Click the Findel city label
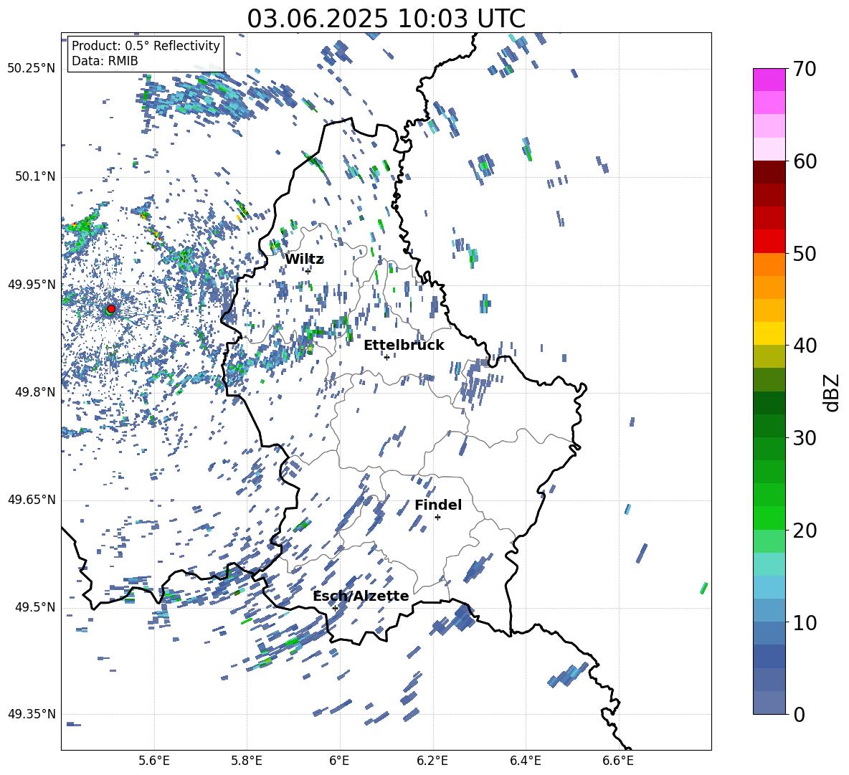 [438, 505]
